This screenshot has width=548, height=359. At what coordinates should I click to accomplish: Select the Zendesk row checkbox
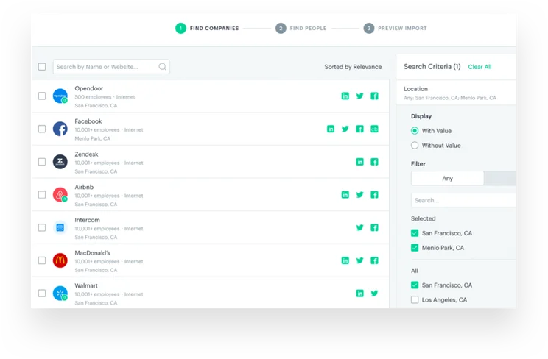(x=42, y=162)
